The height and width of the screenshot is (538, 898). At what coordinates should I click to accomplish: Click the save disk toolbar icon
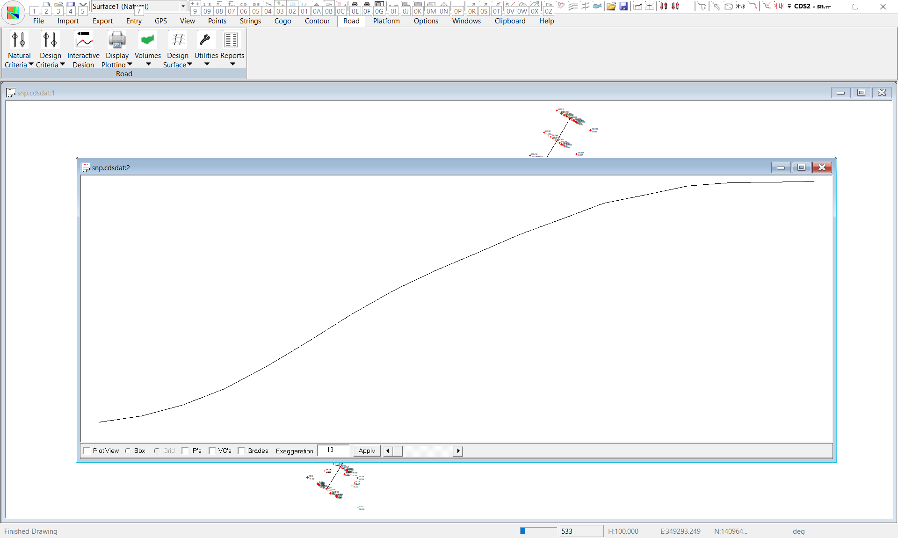(623, 6)
